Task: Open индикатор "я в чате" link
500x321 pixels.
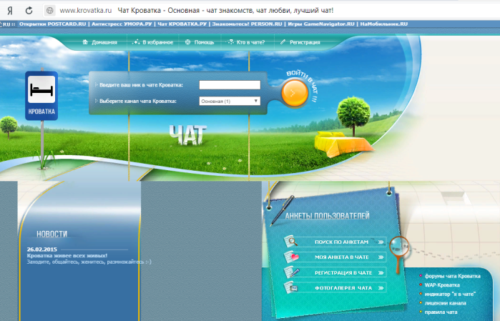Action: coord(450,295)
